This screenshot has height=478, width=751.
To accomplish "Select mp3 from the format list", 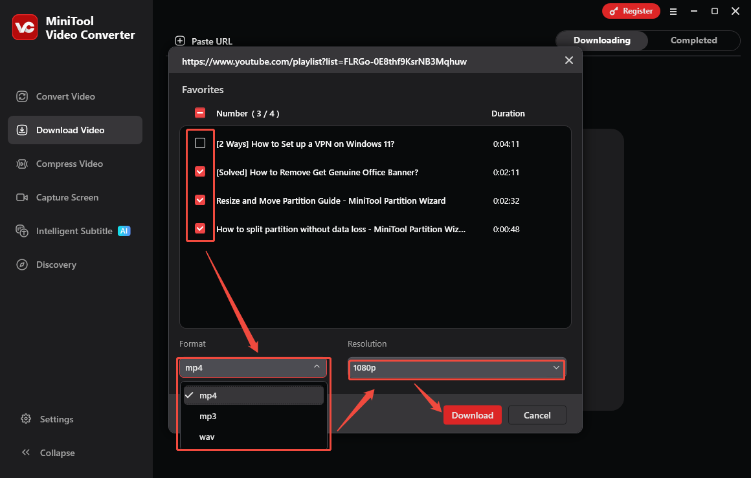I will [208, 416].
